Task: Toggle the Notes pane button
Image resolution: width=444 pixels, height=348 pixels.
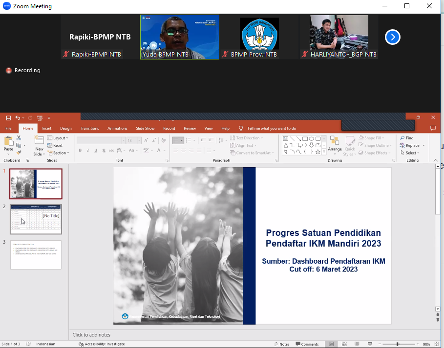Action: tap(282, 344)
